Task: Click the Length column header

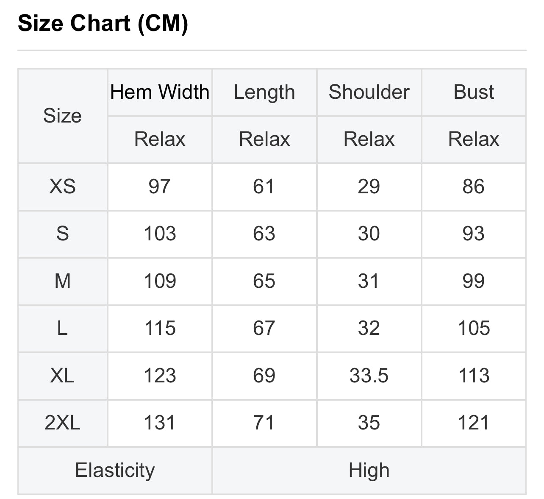Action: [264, 92]
